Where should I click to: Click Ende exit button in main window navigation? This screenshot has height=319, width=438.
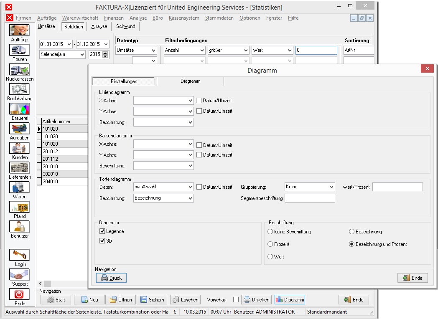pyautogui.click(x=354, y=300)
